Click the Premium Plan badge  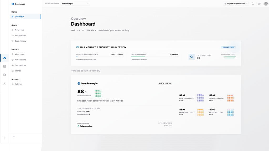228,47
